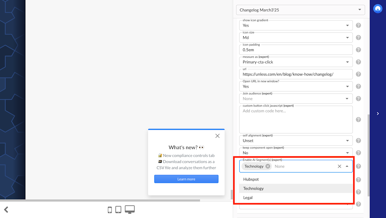Close the What's new popup
Image resolution: width=386 pixels, height=218 pixels.
point(217,136)
